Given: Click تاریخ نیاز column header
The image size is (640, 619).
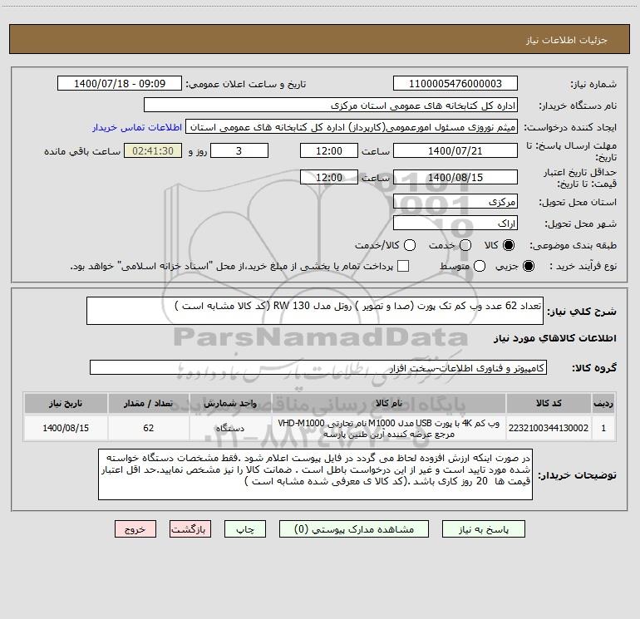Looking at the screenshot, I should click(66, 403).
